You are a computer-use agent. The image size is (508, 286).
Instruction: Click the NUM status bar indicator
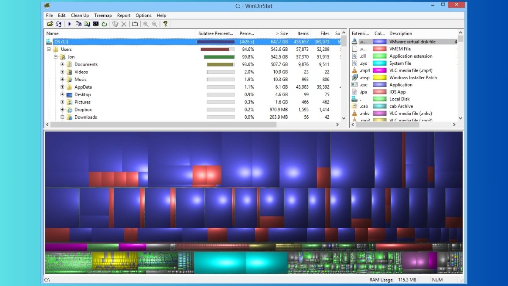pyautogui.click(x=437, y=280)
